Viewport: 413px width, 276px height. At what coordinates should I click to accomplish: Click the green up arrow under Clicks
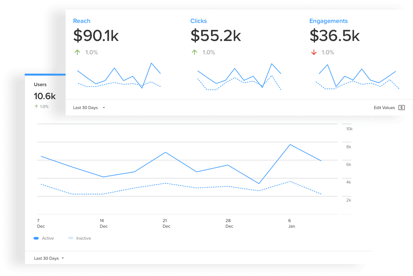click(194, 52)
